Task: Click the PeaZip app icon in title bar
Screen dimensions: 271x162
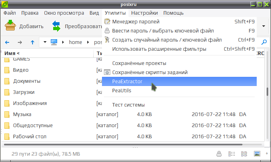Action: [4, 4]
